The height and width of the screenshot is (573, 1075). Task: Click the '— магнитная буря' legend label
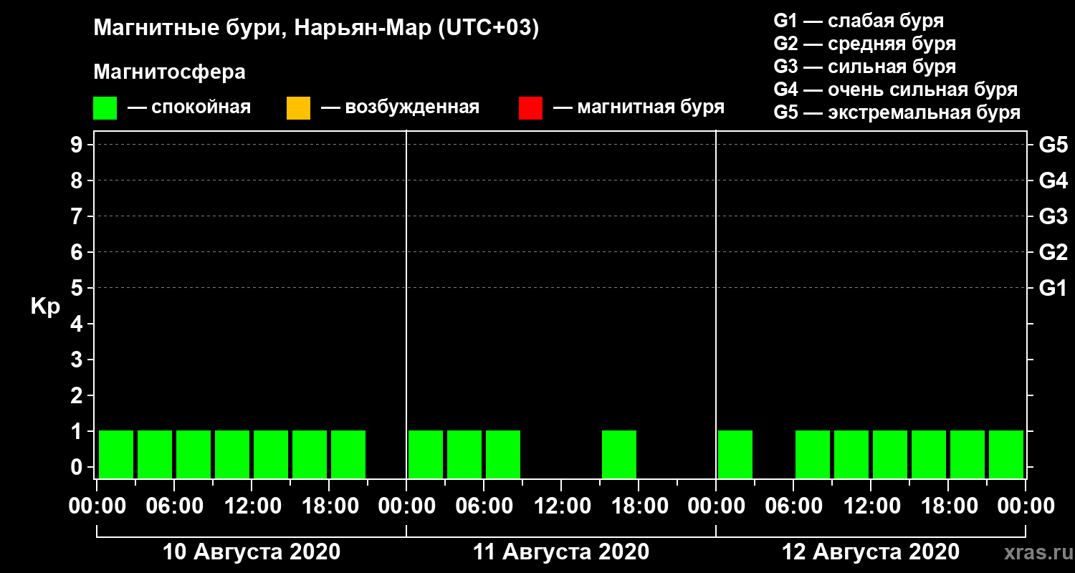tap(639, 108)
